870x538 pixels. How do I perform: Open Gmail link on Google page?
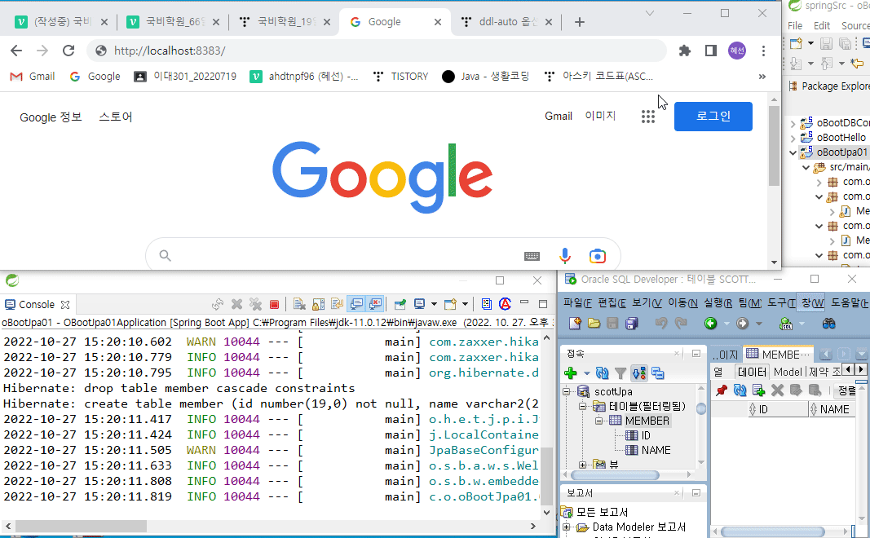pos(559,116)
